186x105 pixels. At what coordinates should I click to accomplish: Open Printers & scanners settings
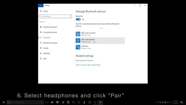tap(50, 27)
